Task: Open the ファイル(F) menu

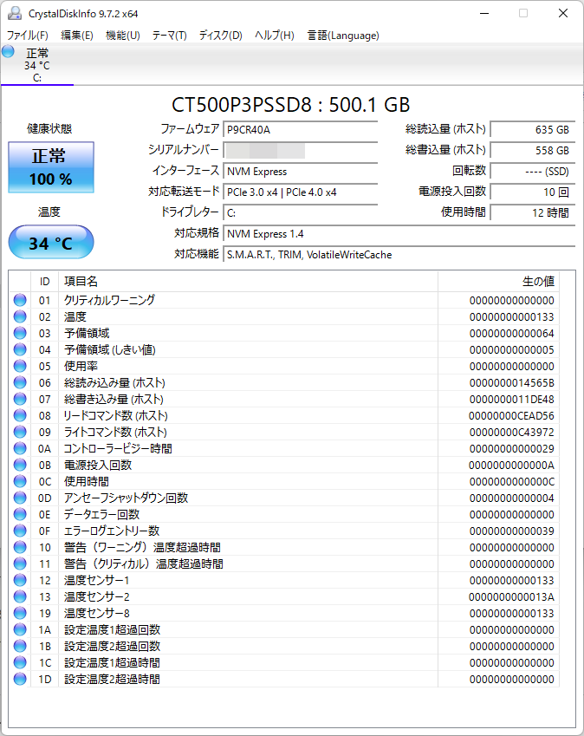Action: coord(28,36)
